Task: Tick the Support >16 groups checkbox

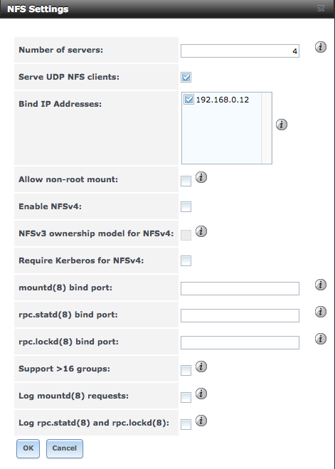Action: point(186,370)
